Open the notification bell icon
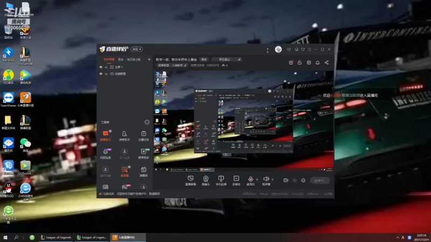The width and height of the screenshot is (431, 242). pyautogui.click(x=317, y=62)
